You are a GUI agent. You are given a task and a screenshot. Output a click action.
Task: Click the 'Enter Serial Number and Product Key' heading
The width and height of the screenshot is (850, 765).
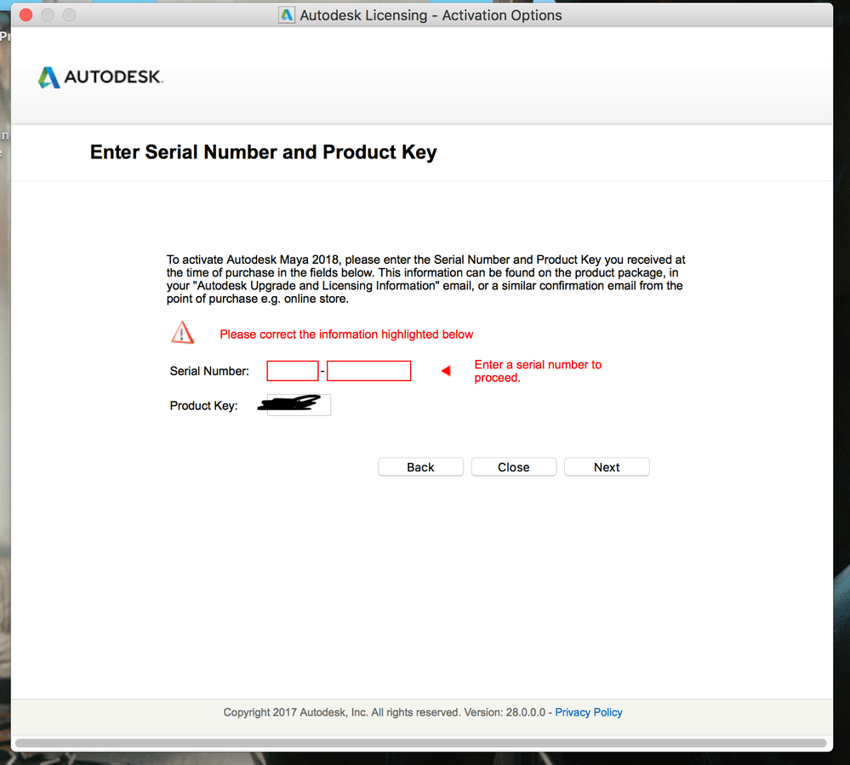click(264, 152)
